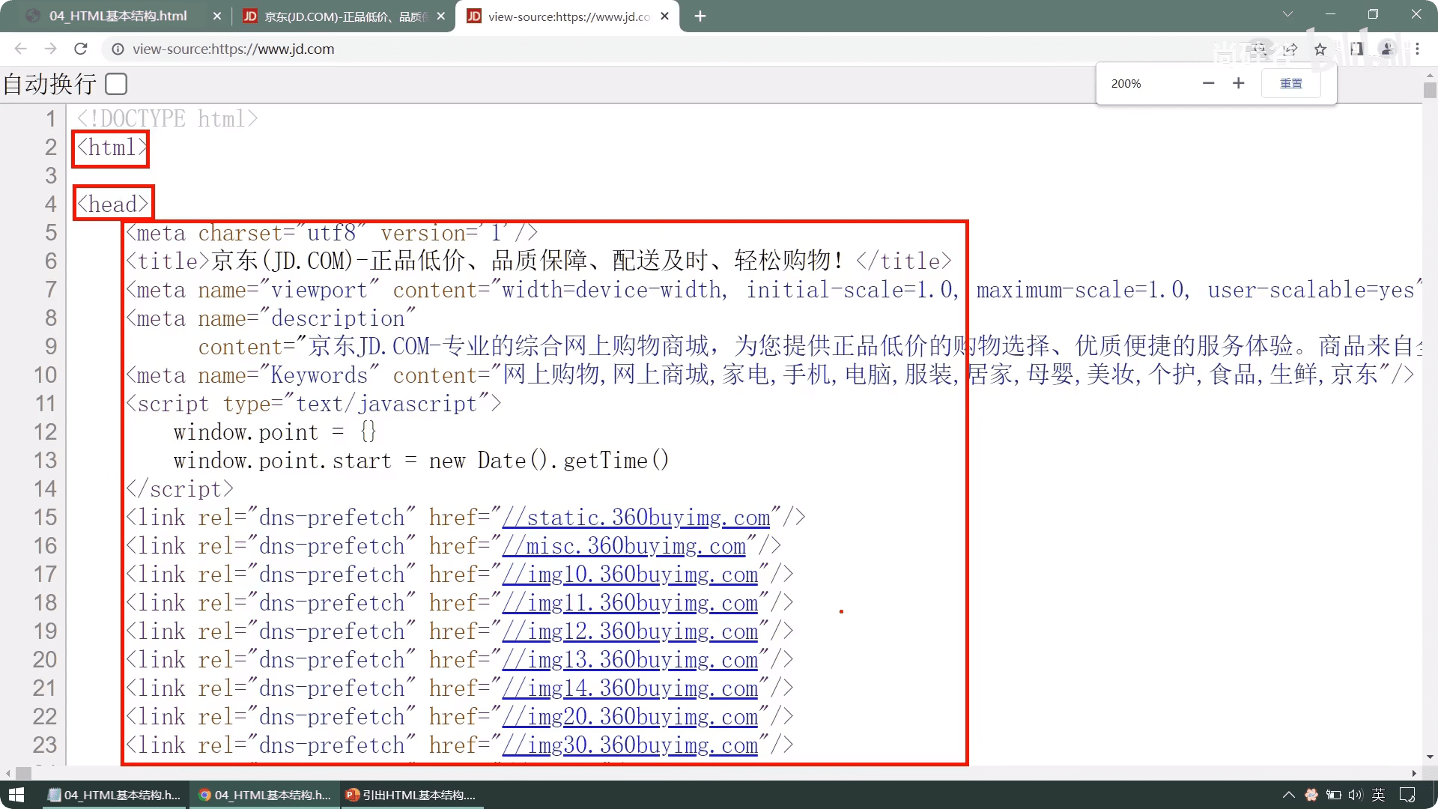Open the new tab plus button
1438x809 pixels.
[x=700, y=16]
